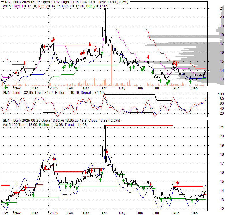Screen dimensions: 225x215
Task: Select the '80' oscillator axis label
Action: (222, 99)
